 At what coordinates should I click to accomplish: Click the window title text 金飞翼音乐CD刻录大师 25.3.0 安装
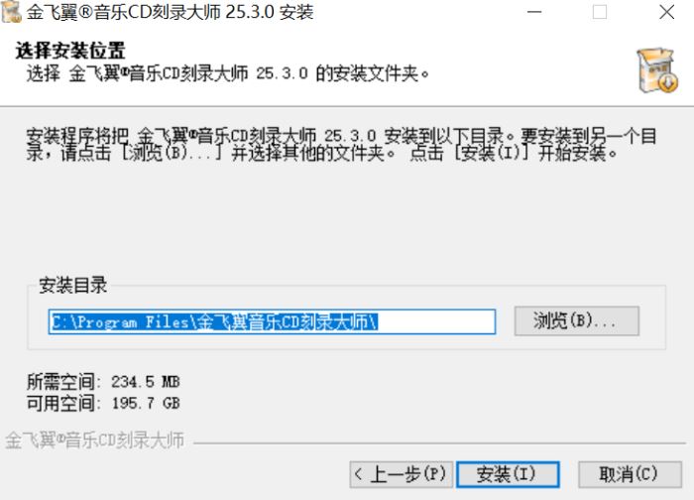(170, 12)
